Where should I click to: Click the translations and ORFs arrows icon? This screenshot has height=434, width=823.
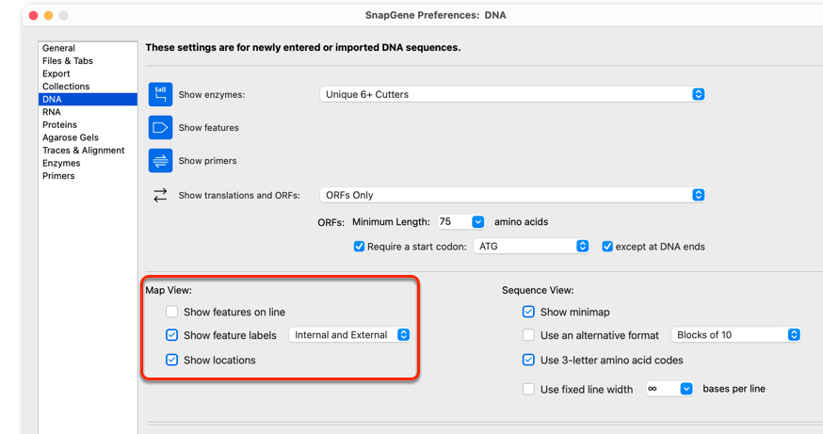pyautogui.click(x=160, y=195)
